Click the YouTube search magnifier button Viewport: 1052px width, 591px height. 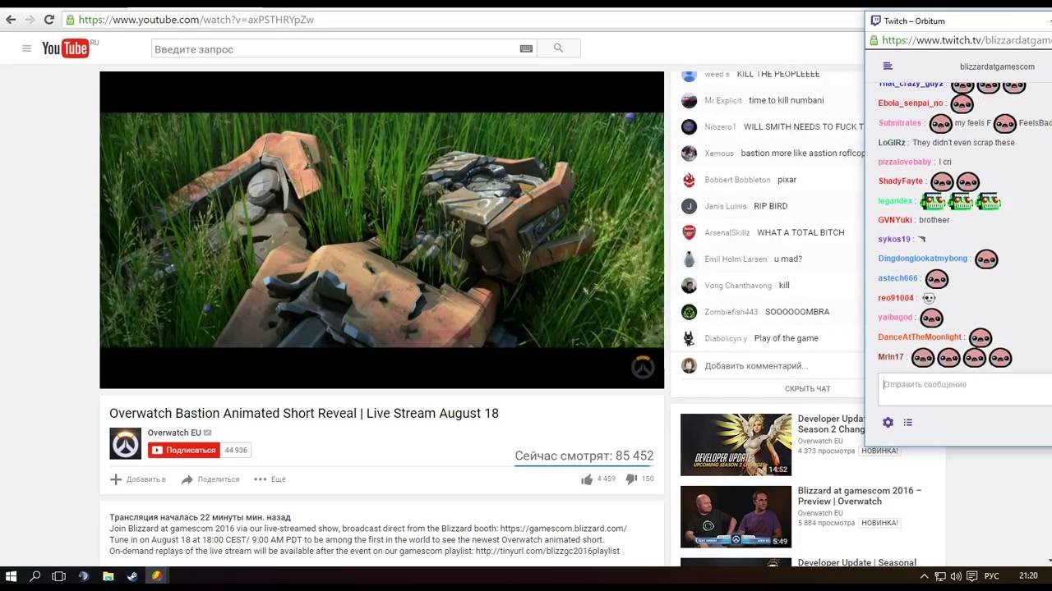coord(559,48)
